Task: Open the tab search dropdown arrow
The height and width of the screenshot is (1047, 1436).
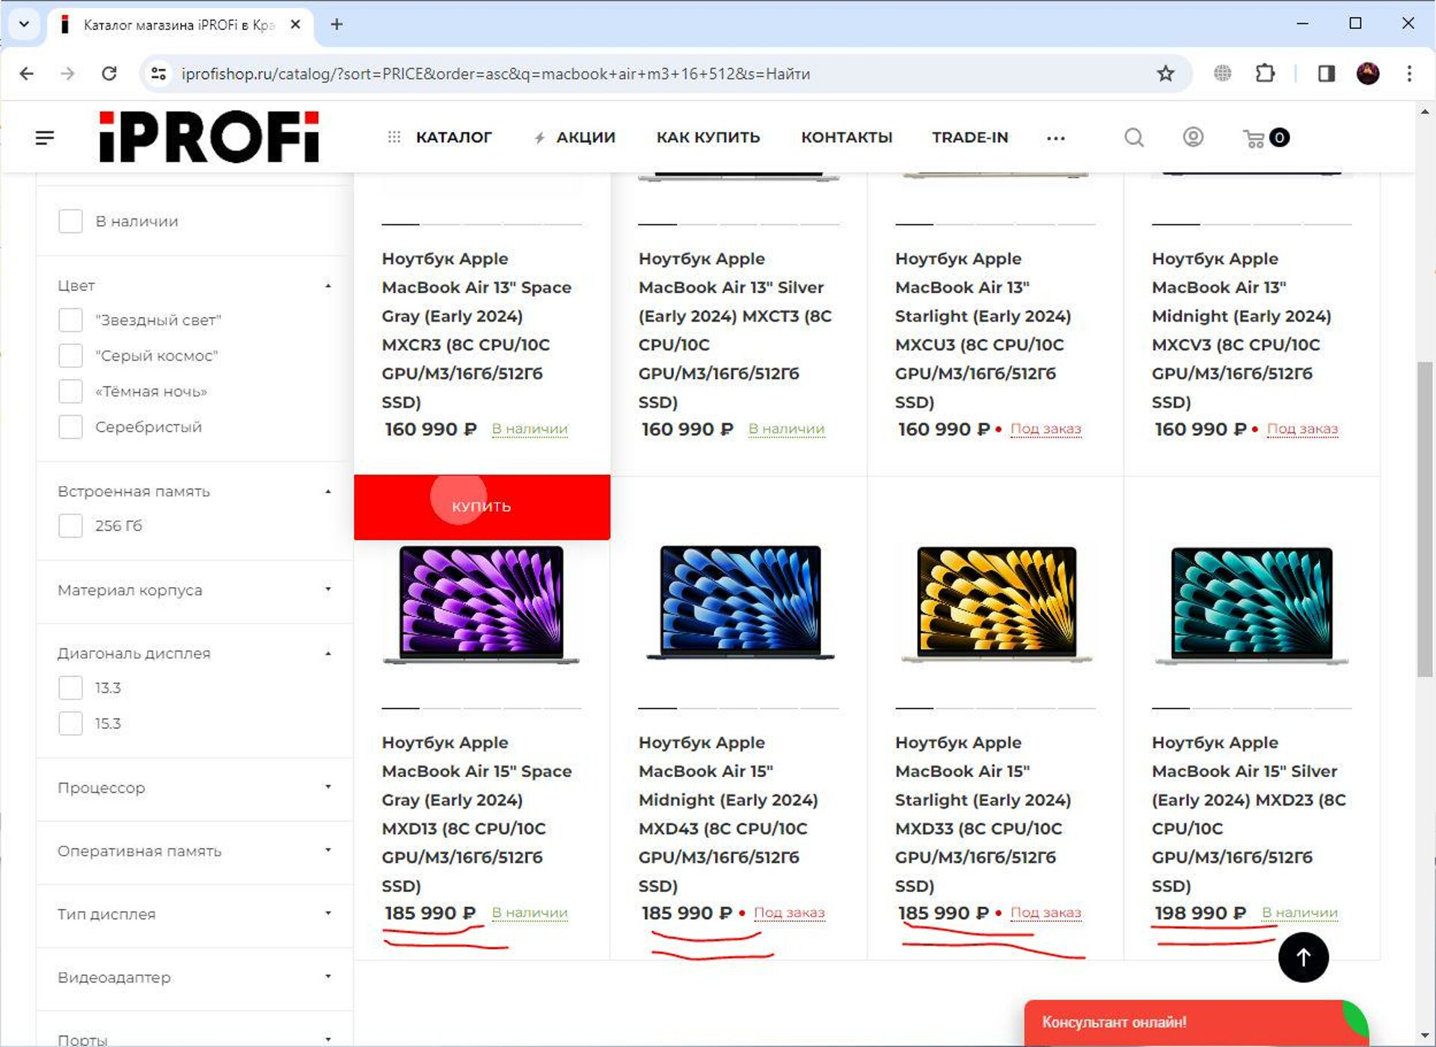Action: coord(24,24)
